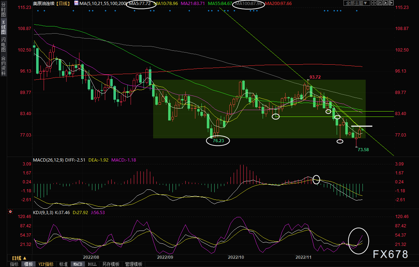
Task: Choose the 标准 template
Action: pyautogui.click(x=63, y=264)
